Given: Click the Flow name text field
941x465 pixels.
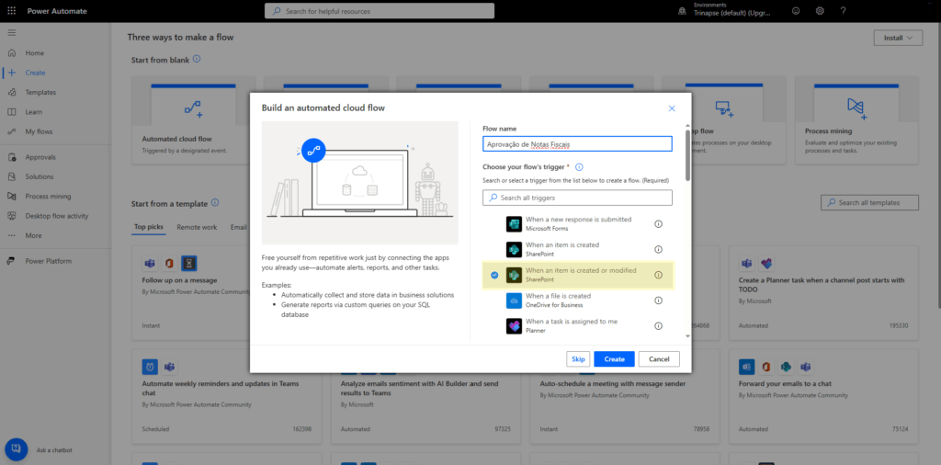Looking at the screenshot, I should 577,144.
